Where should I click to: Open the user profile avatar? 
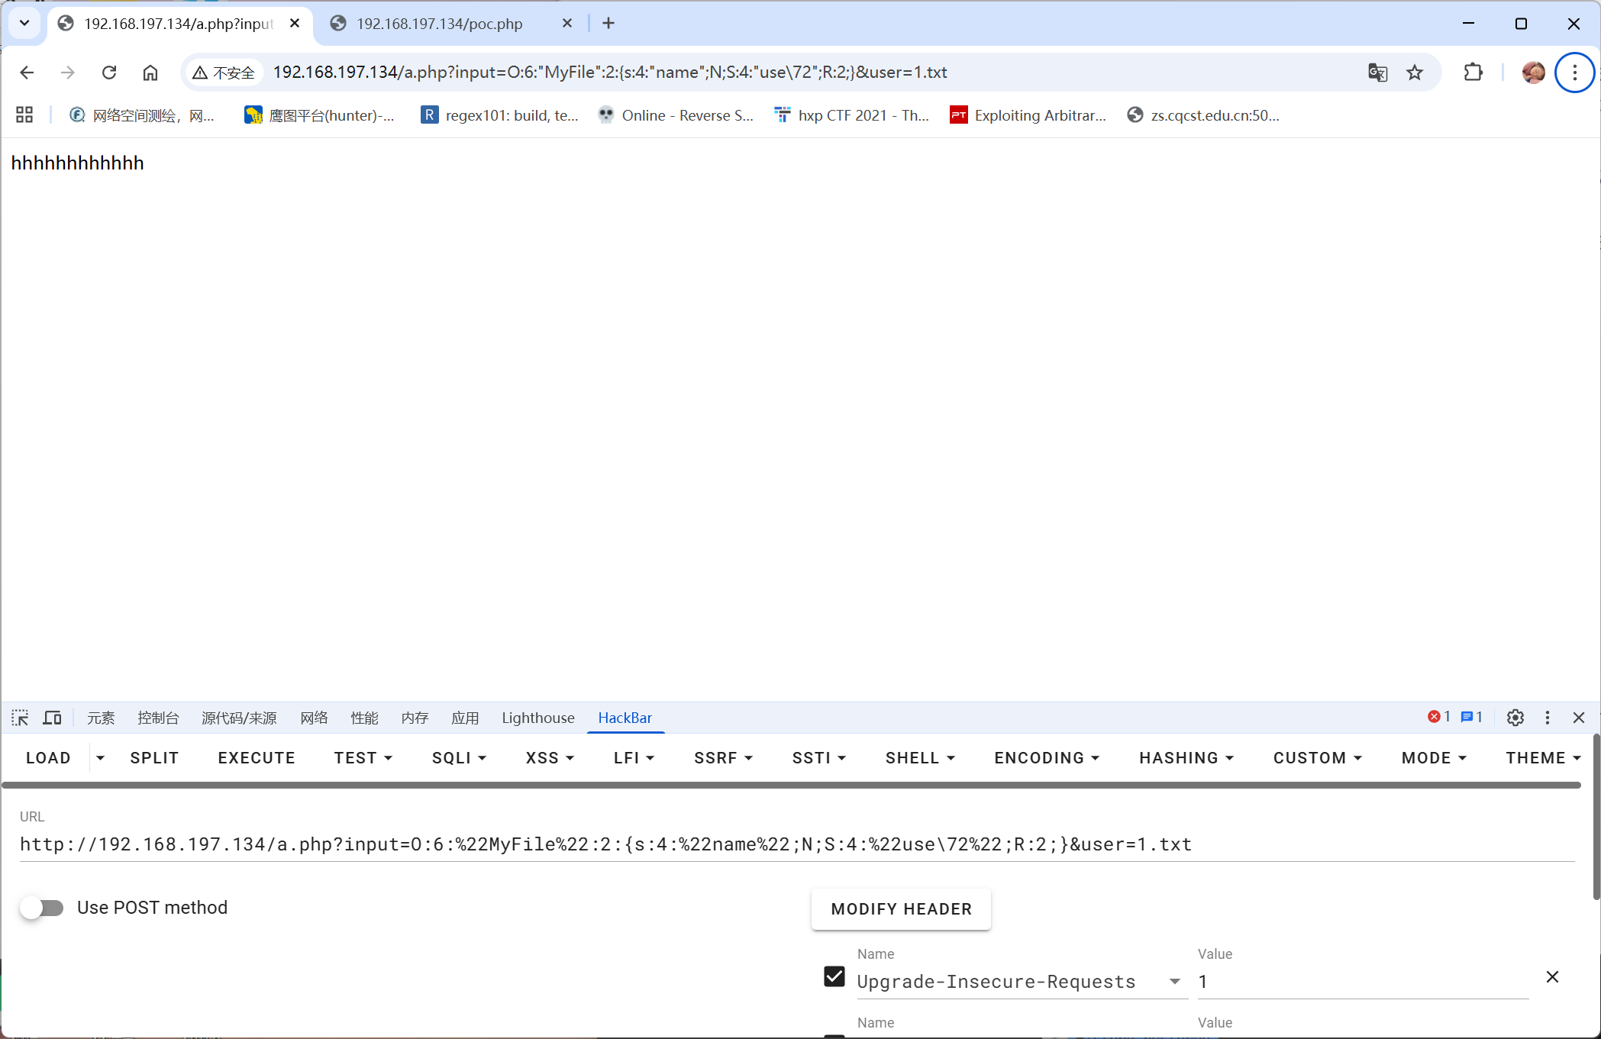tap(1533, 73)
